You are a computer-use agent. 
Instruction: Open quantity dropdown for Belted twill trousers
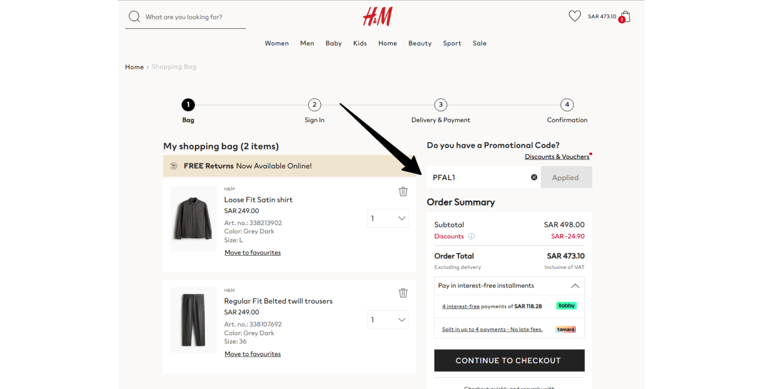[x=388, y=320]
